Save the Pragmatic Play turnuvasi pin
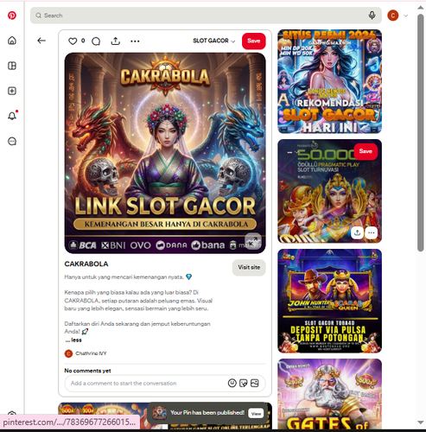Screen dimensions: 426x432 click(366, 151)
